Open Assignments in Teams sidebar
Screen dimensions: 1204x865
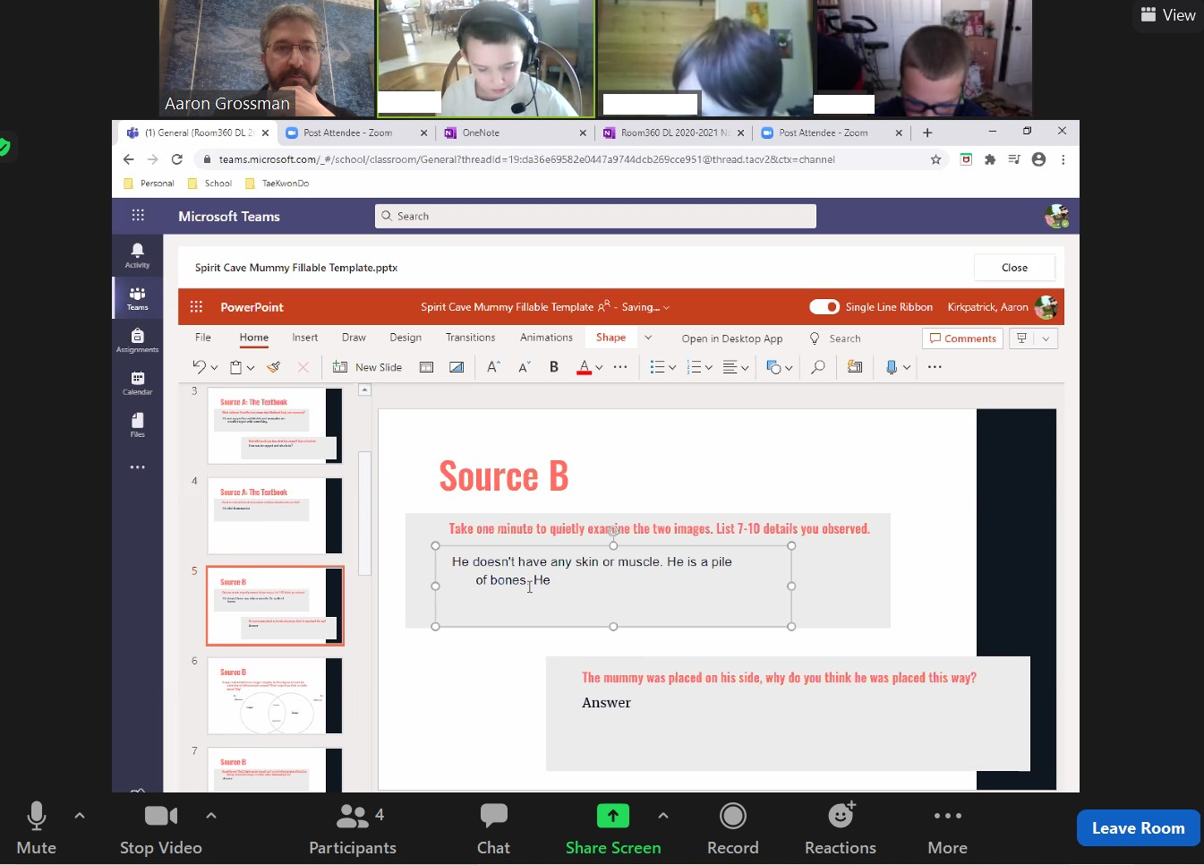click(137, 340)
